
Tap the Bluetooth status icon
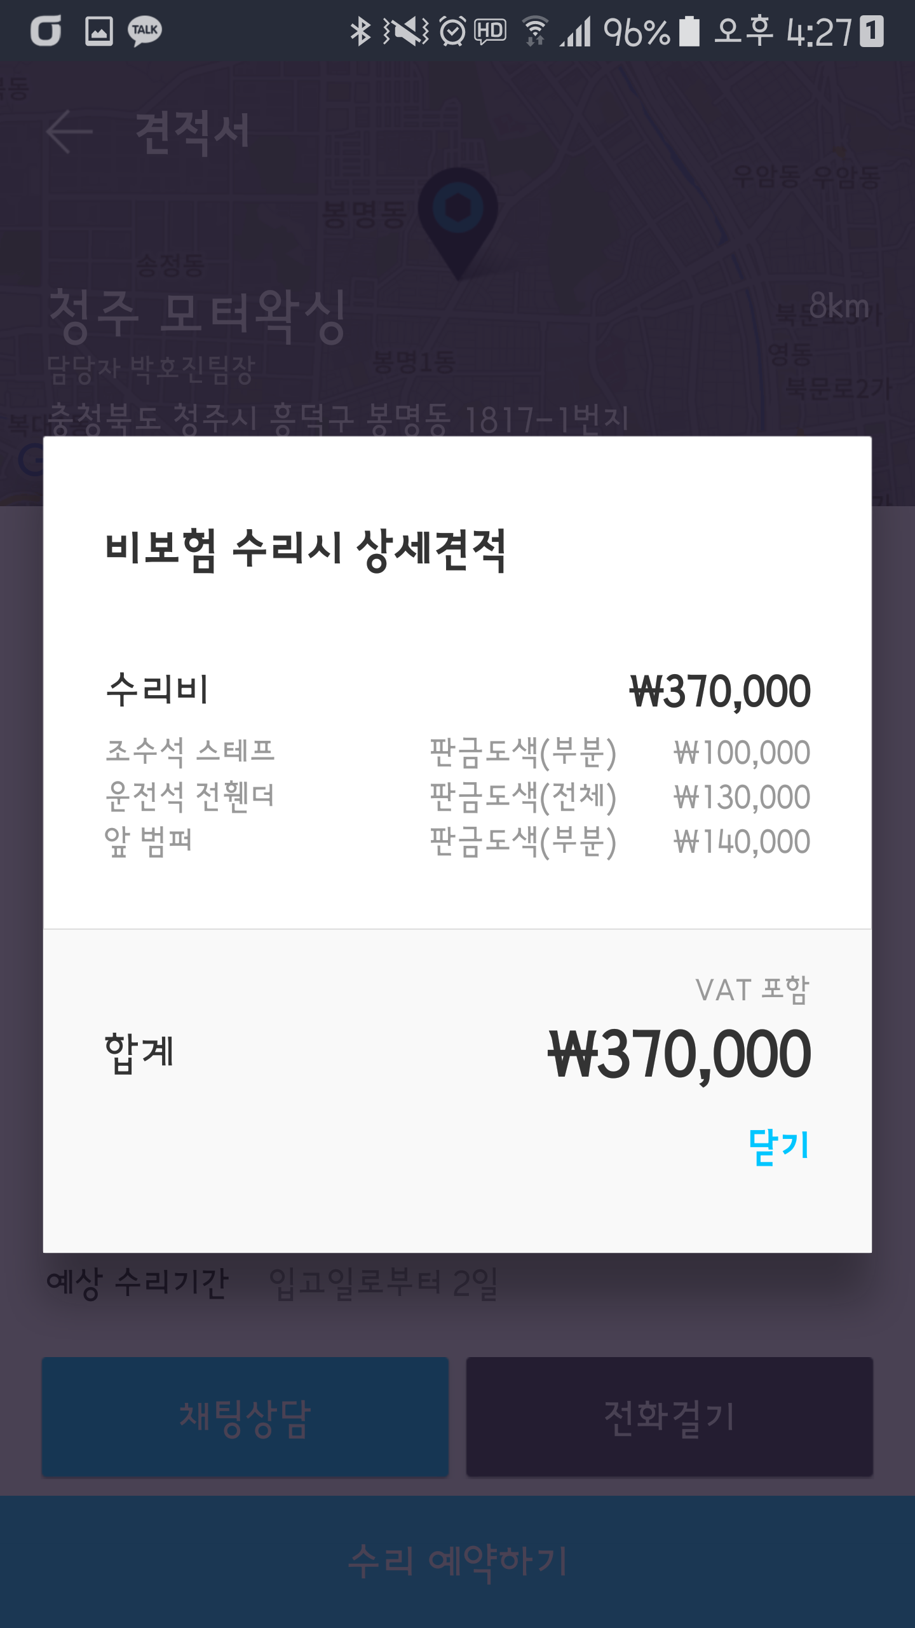[360, 31]
